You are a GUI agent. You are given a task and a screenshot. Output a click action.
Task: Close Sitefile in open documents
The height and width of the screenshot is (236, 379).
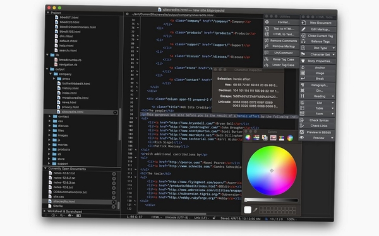pyautogui.click(x=113, y=207)
